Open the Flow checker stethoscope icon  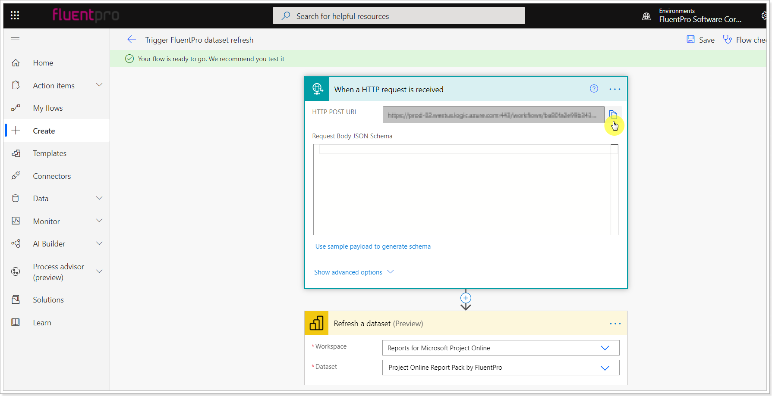click(x=728, y=40)
